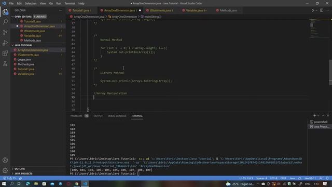Open editor more actions ellipsis
Image resolution: width=332 pixels, height=187 pixels.
tap(327, 10)
